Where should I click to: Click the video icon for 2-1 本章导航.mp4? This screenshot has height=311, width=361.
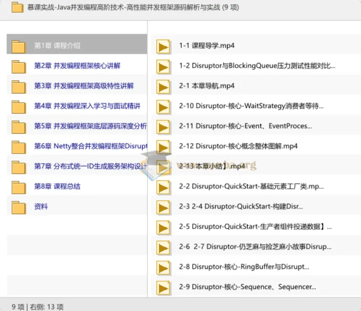pyautogui.click(x=164, y=87)
